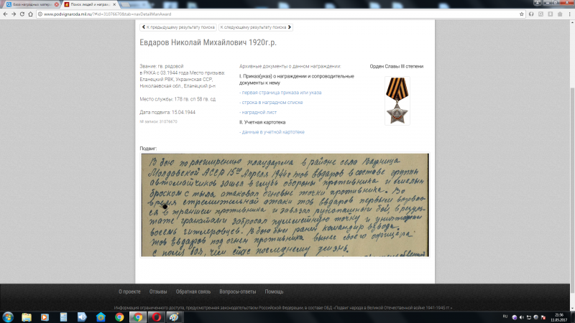Screen dimensions: 575x323
Task: Open Opera browser from the taskbar
Action: click(157, 317)
